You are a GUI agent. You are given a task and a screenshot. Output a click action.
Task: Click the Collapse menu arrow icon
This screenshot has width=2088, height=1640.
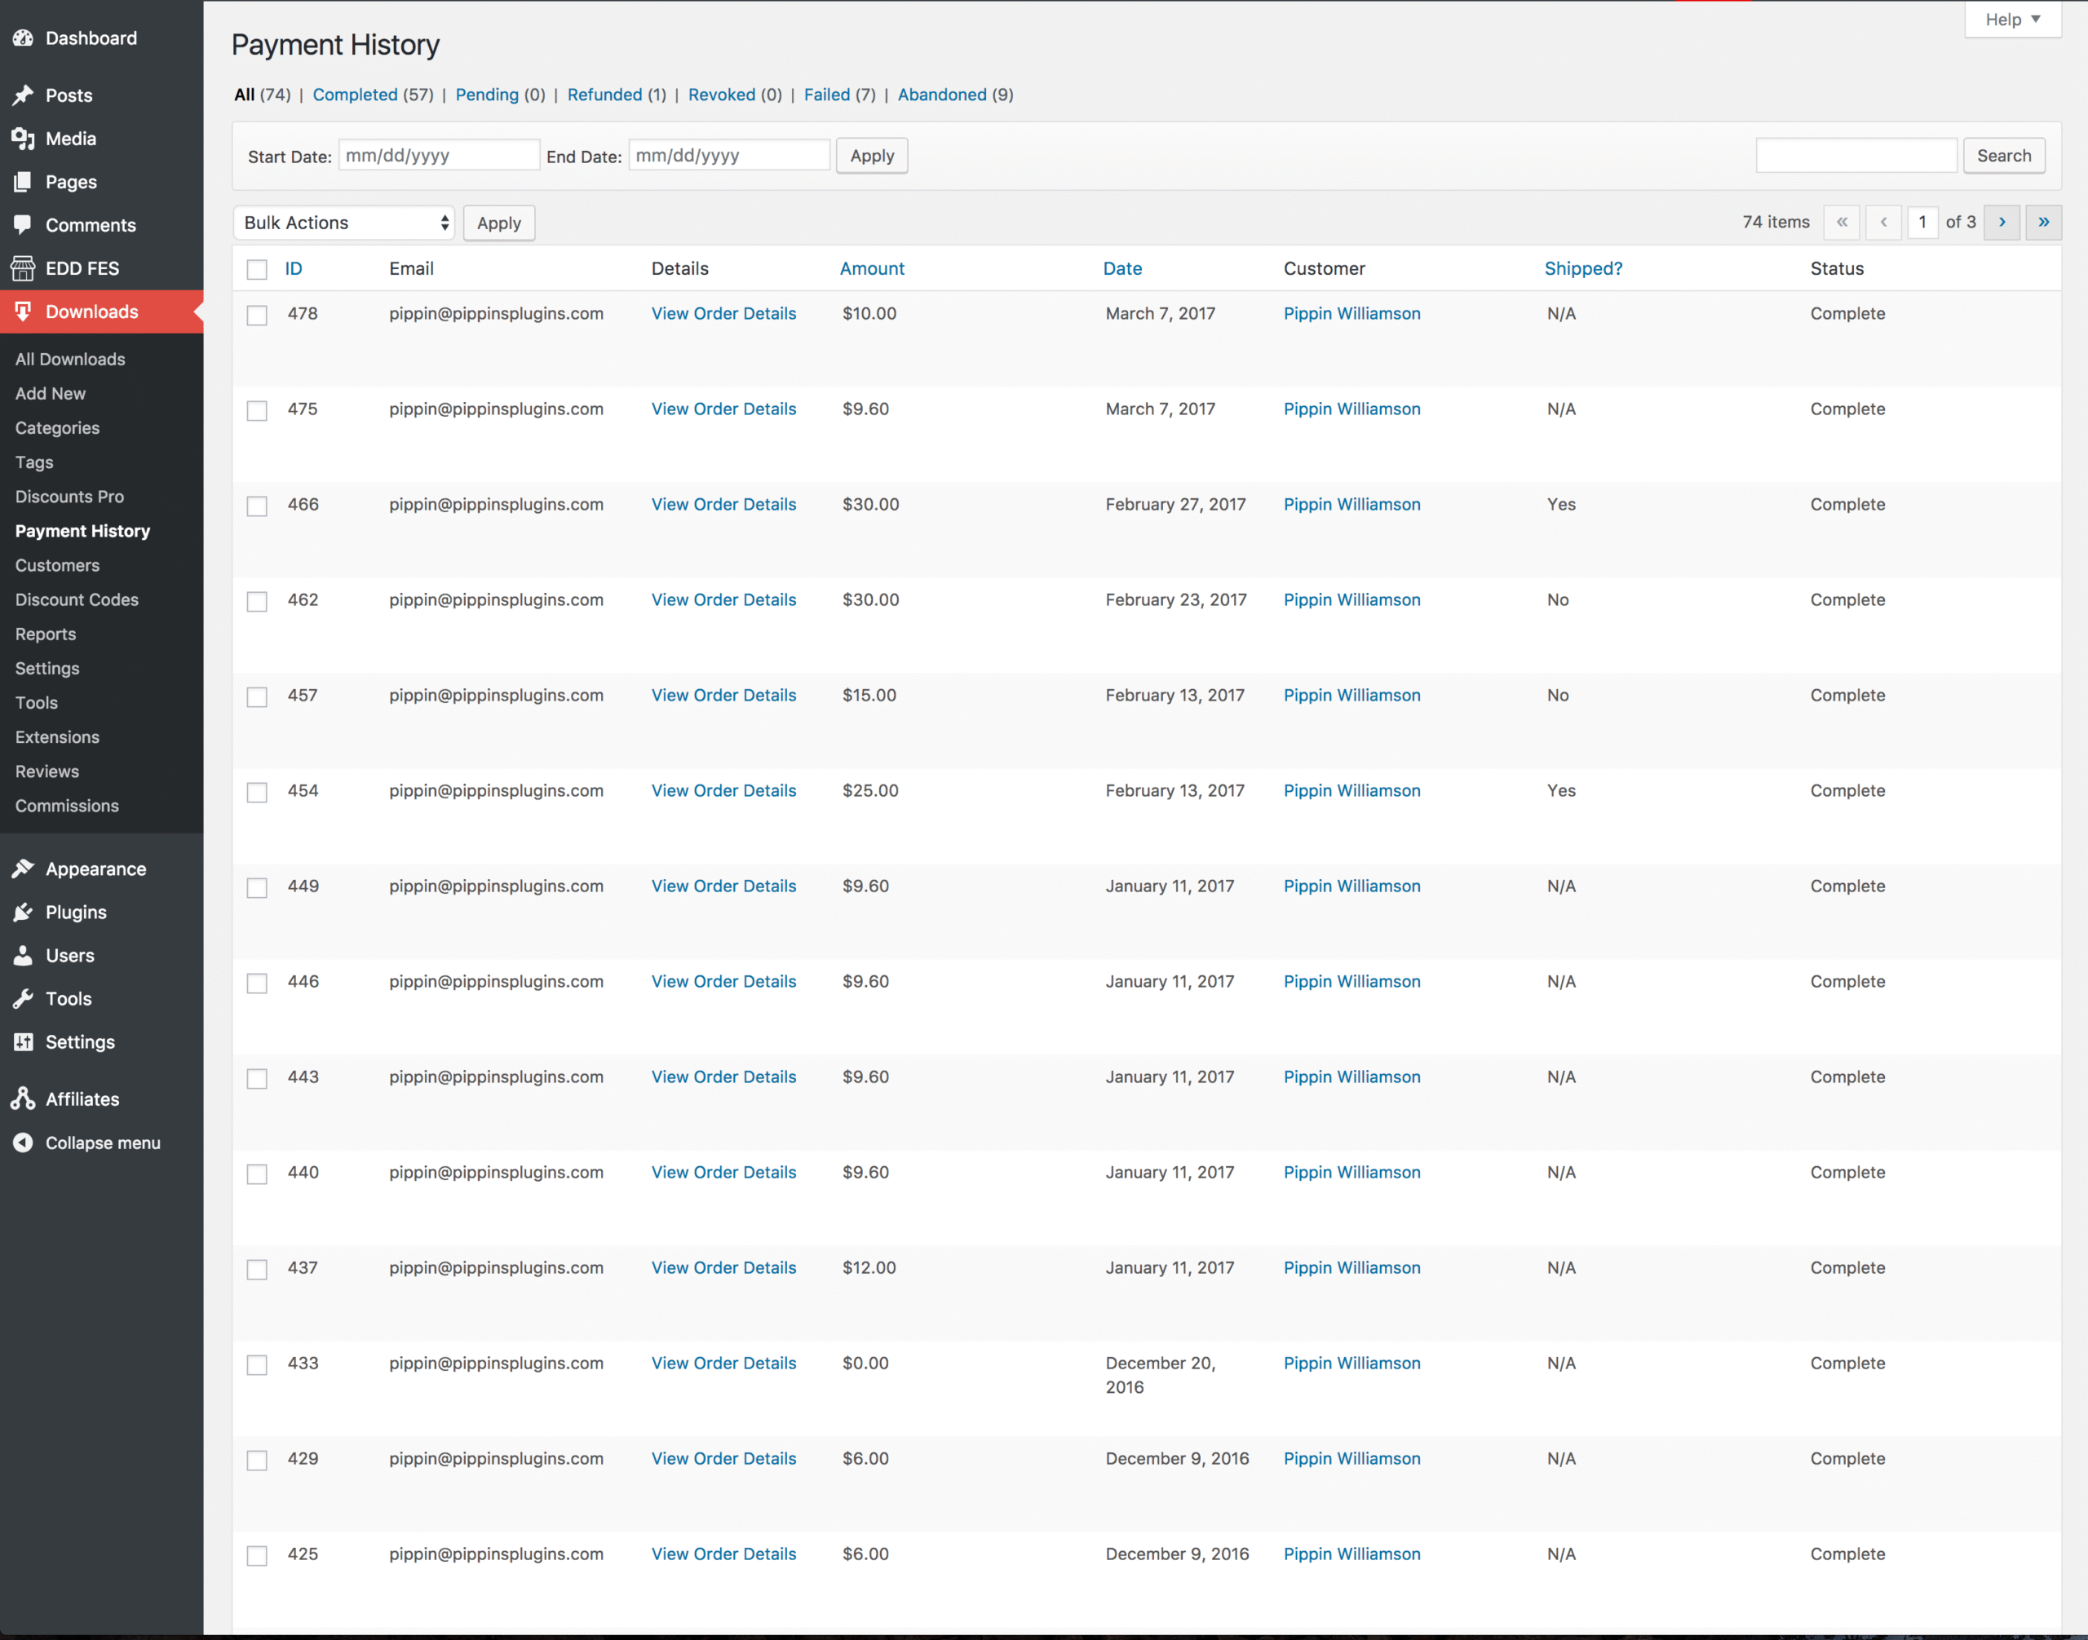(23, 1143)
